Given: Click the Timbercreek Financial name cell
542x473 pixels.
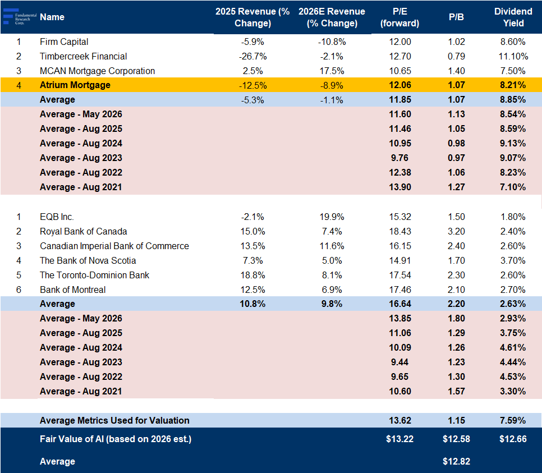Looking at the screenshot, I should click(83, 56).
